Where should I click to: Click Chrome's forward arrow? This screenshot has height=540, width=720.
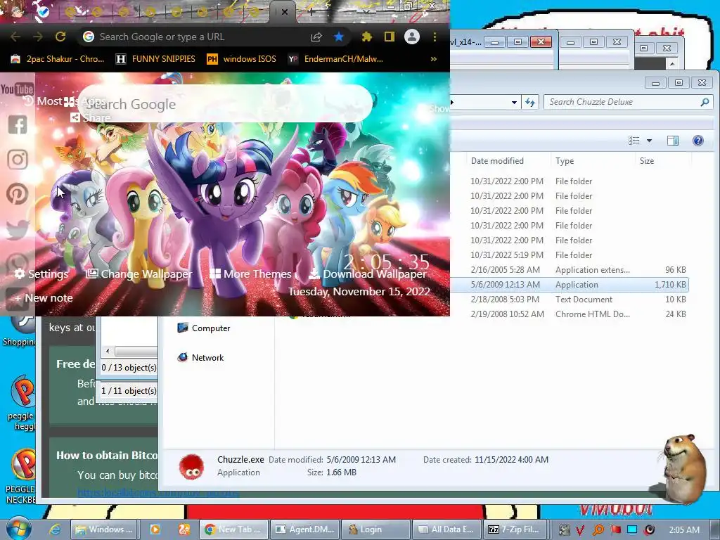[38, 37]
